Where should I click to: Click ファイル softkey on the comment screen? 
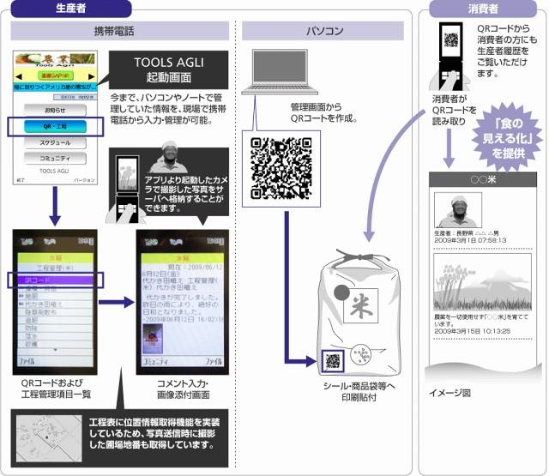[214, 362]
